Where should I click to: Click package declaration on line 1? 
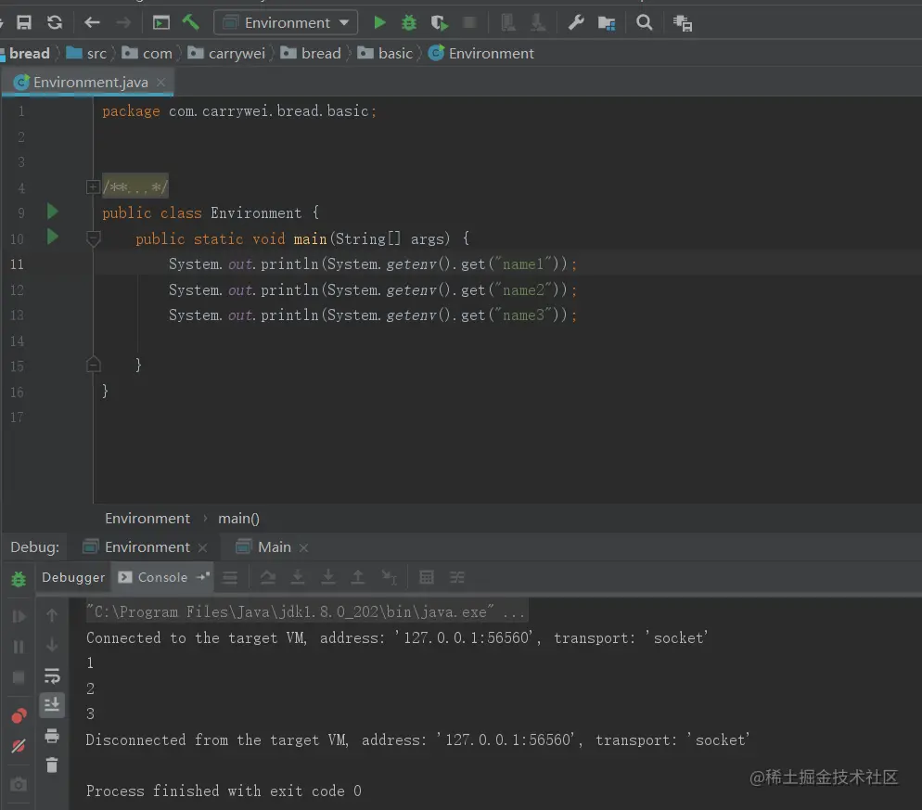coord(239,111)
